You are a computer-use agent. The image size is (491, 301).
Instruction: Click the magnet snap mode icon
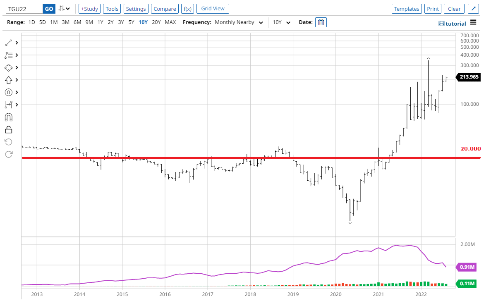click(x=9, y=117)
